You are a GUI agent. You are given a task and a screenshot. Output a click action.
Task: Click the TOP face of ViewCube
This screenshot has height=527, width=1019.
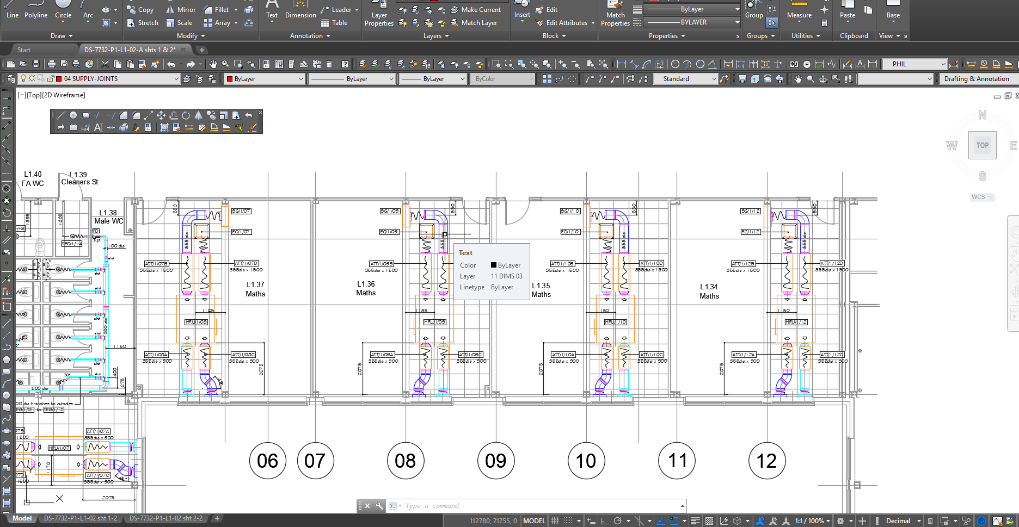tap(982, 145)
